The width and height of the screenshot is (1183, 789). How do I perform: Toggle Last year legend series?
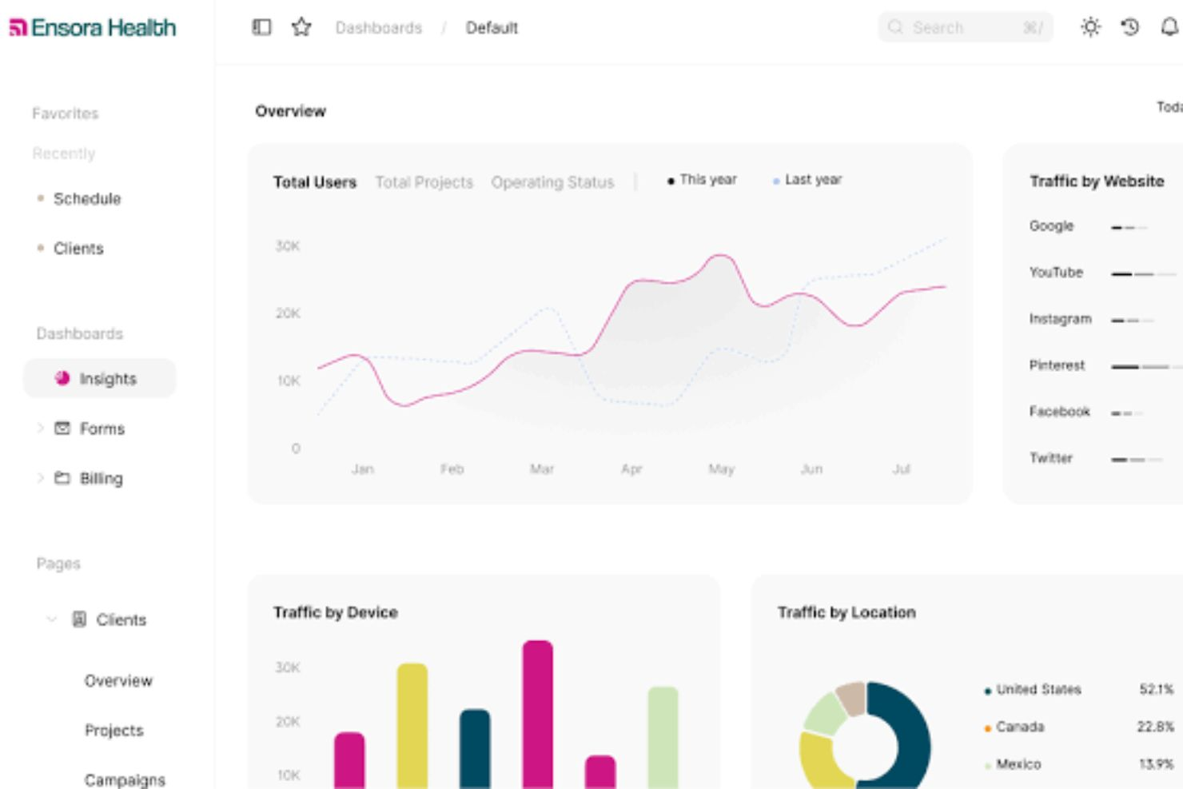coord(807,180)
